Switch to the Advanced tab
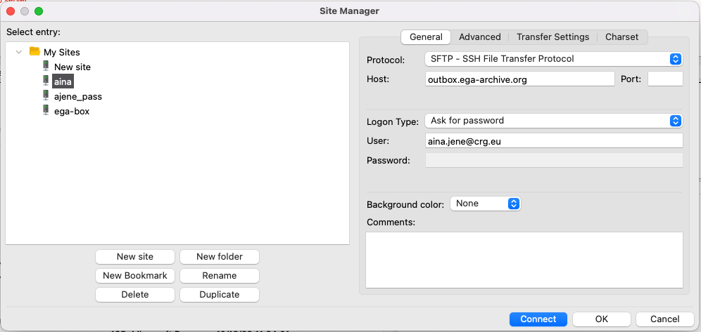The width and height of the screenshot is (701, 332). [x=479, y=37]
